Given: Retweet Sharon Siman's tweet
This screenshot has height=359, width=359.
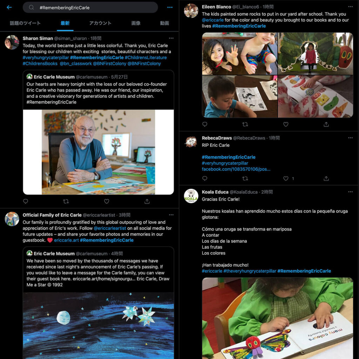Looking at the screenshot, I should (x=66, y=201).
